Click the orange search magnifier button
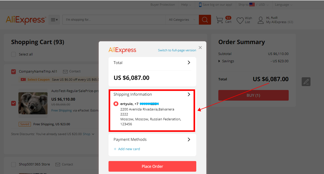The image size is (324, 174). click(205, 20)
